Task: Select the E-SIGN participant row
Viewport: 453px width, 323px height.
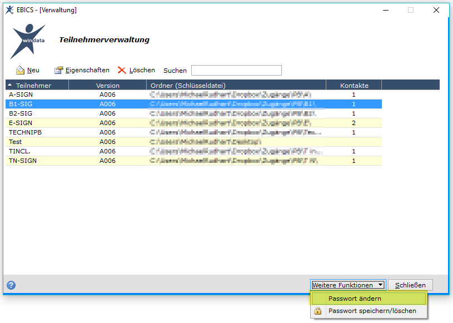Action: [193, 123]
